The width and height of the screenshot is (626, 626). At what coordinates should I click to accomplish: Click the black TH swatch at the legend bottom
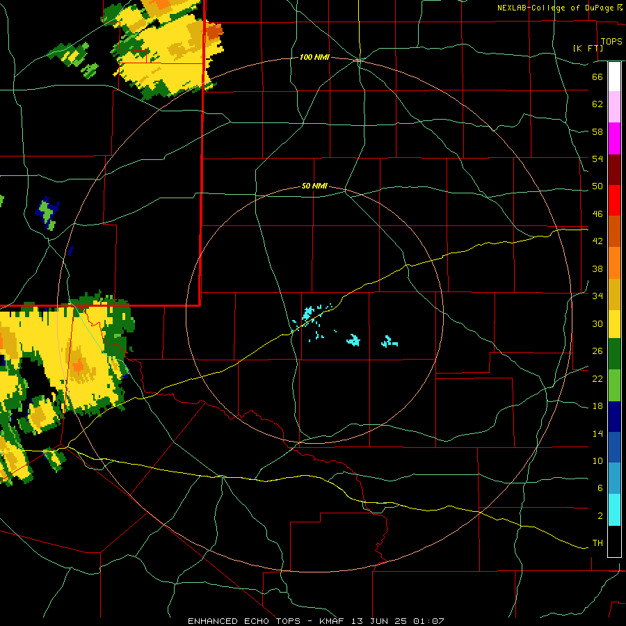point(614,541)
